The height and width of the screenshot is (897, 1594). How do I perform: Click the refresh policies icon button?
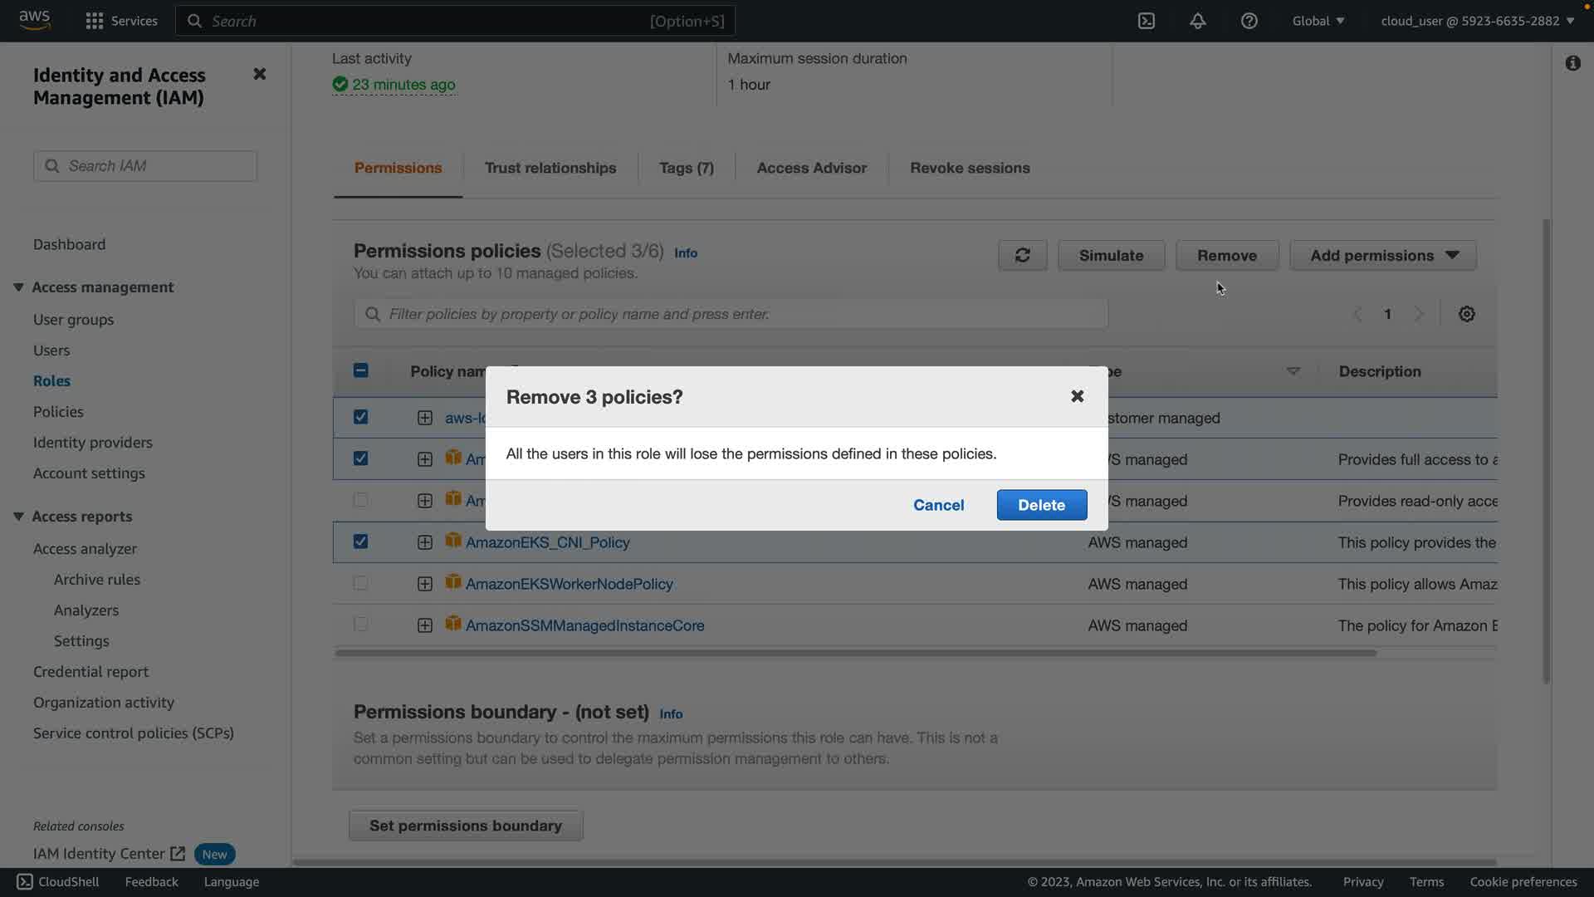[1022, 256]
